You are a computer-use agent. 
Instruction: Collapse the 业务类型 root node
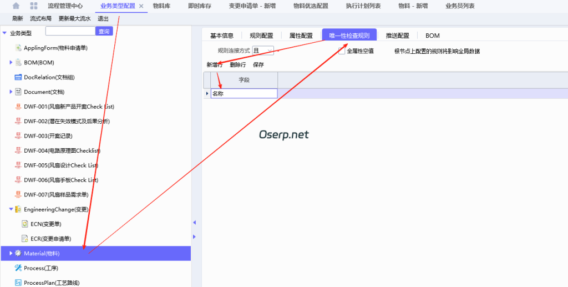coord(4,33)
